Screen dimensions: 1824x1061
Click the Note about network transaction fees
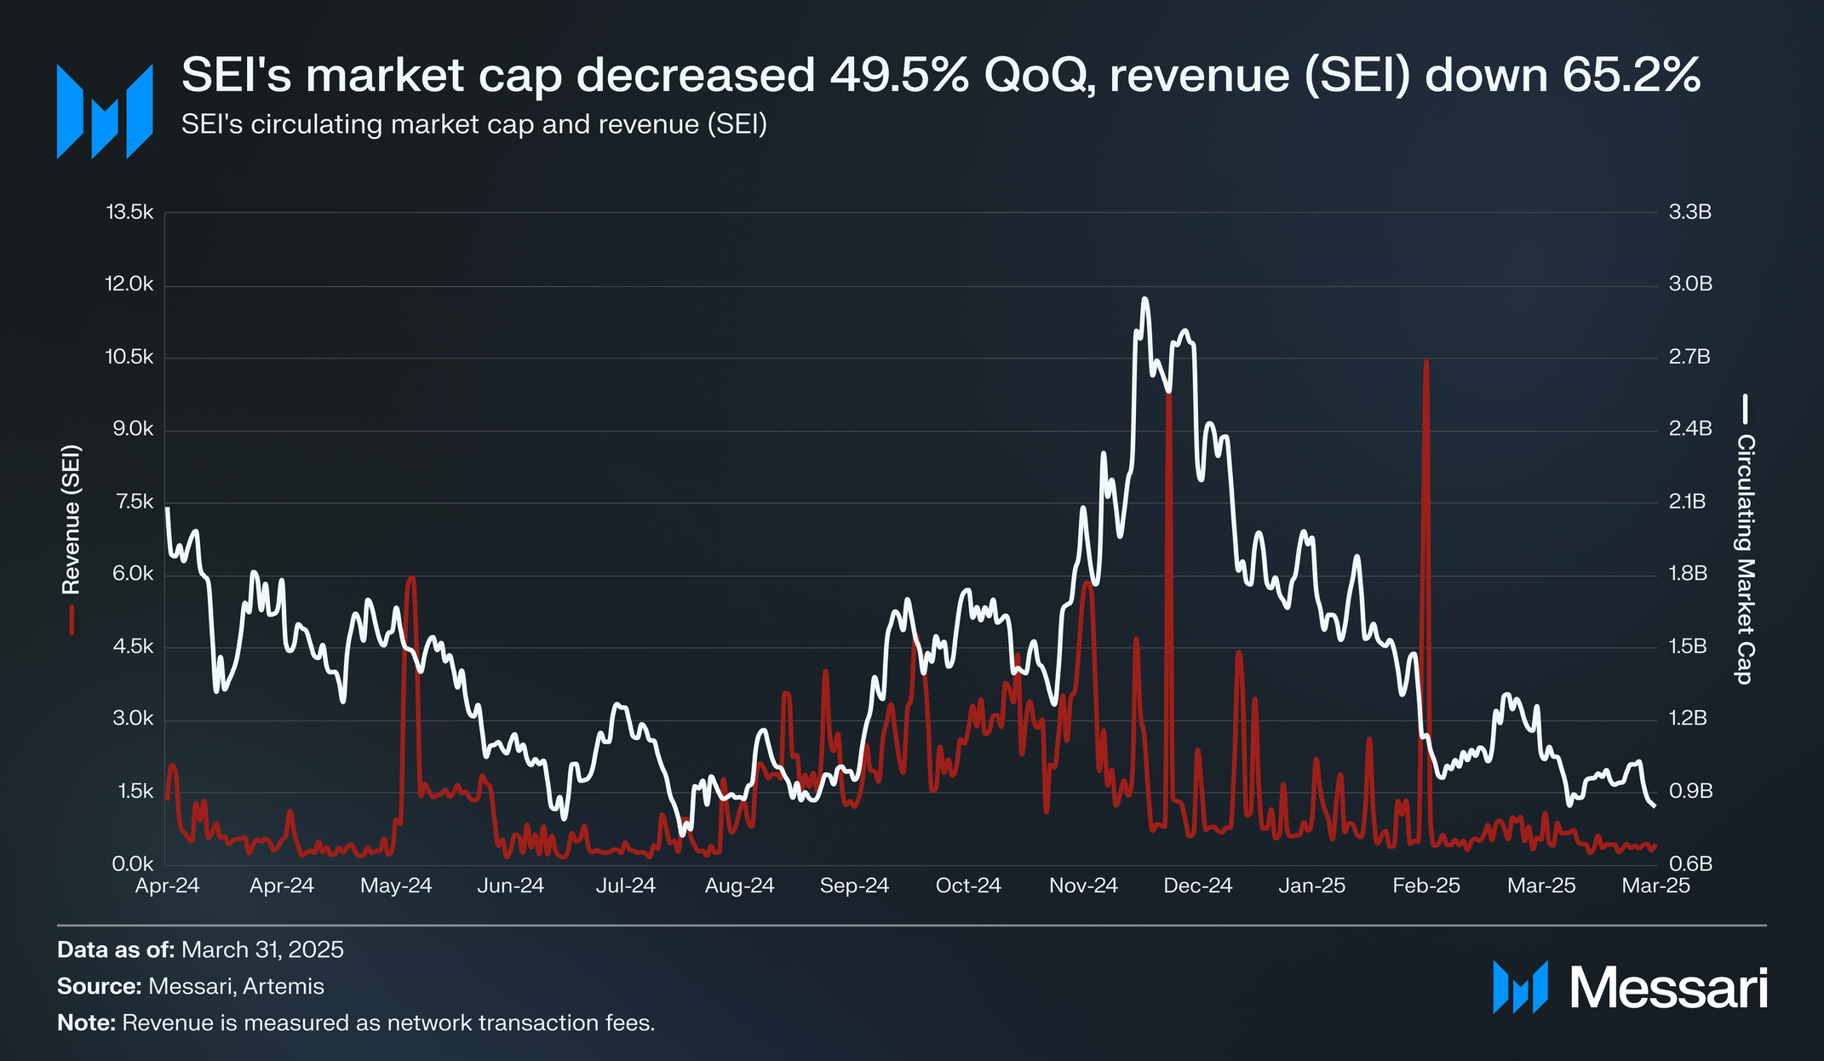[356, 1023]
